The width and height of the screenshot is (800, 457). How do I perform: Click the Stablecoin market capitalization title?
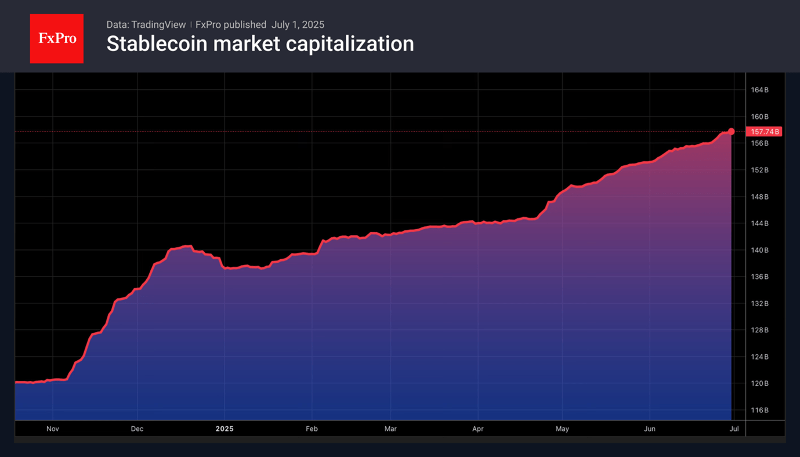(260, 44)
